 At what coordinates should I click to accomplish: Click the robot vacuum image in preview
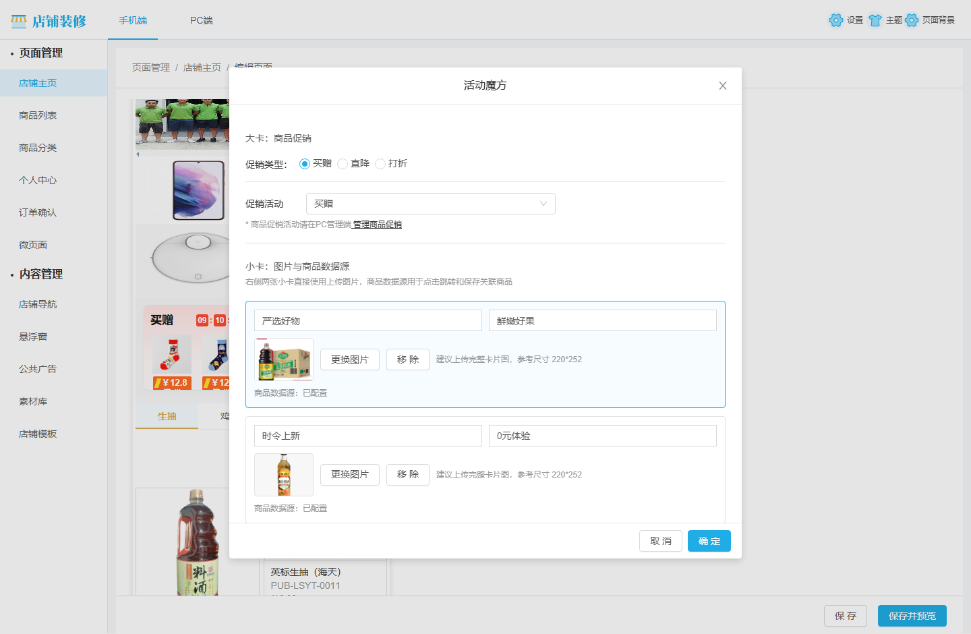point(191,258)
